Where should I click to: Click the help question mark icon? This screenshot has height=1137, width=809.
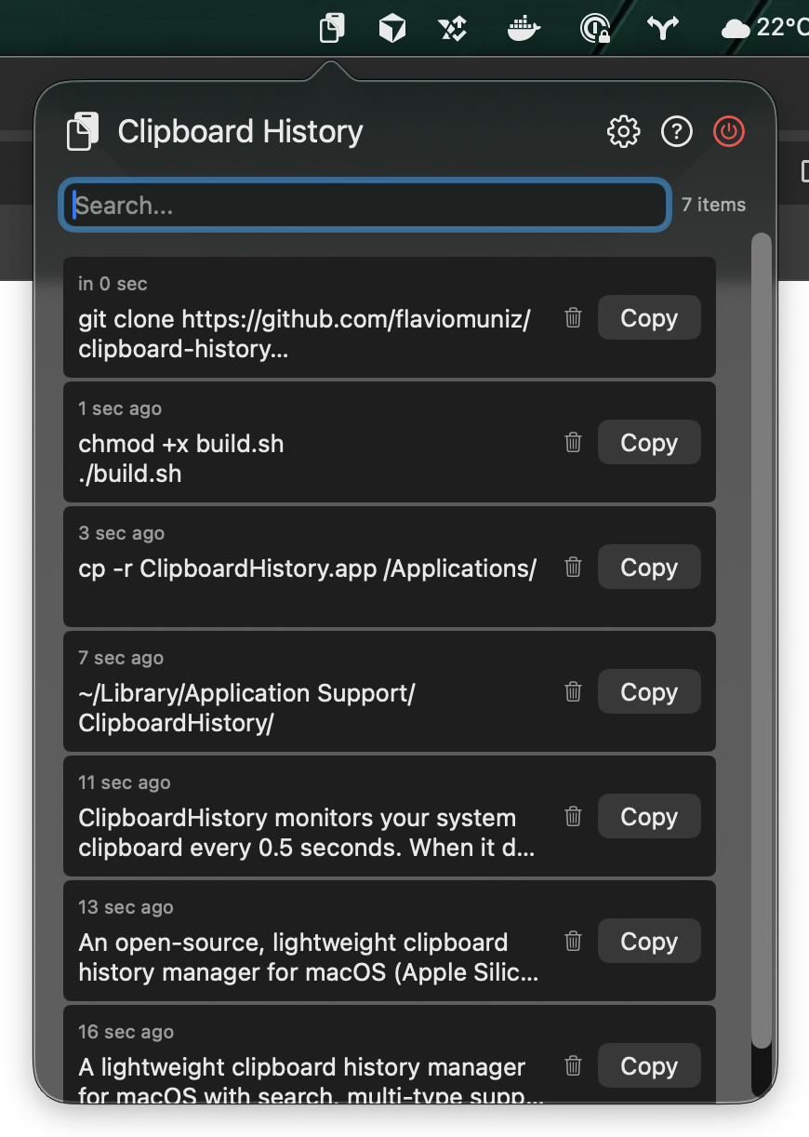click(676, 132)
